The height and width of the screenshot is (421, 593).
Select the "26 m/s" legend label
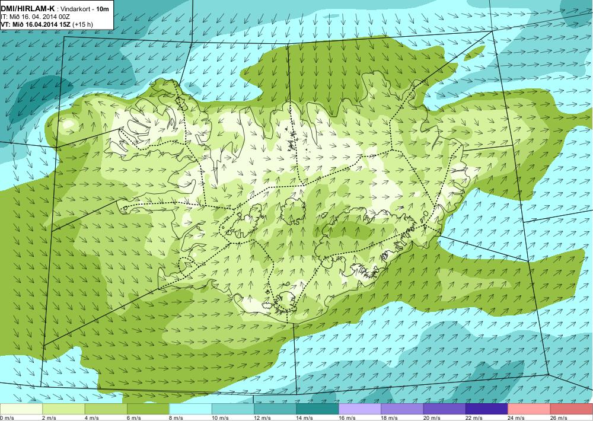559,418
